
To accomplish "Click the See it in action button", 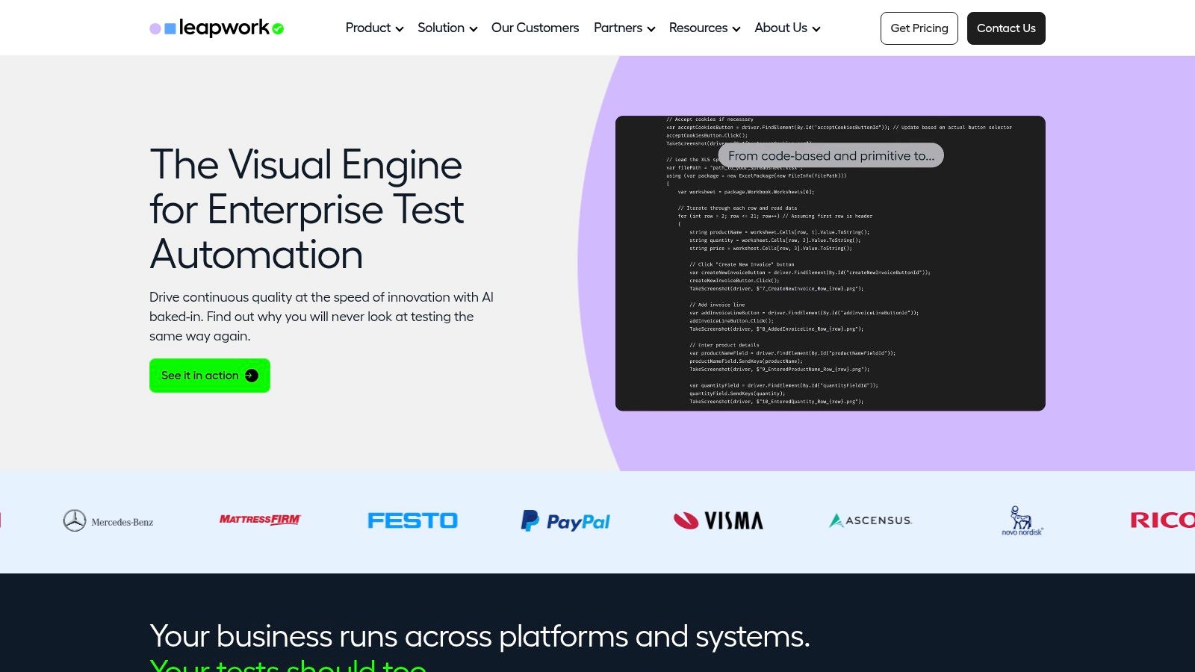I will (x=210, y=376).
